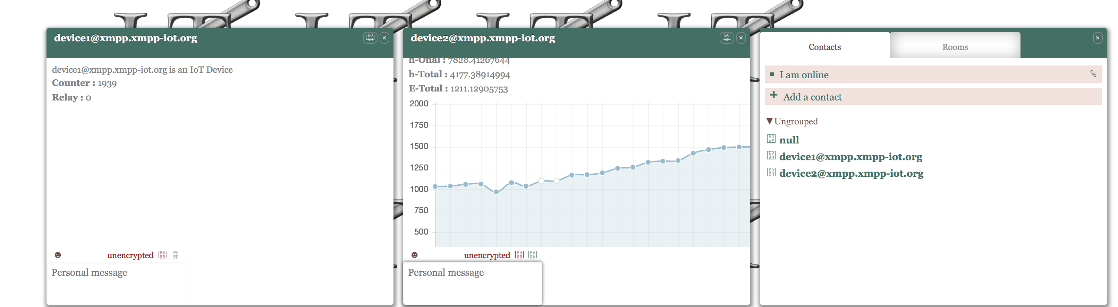Click glyph icon in device2 chat header
The height and width of the screenshot is (307, 1118).
tap(727, 38)
